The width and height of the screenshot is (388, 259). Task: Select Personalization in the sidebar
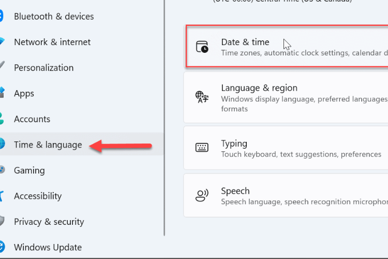point(44,68)
